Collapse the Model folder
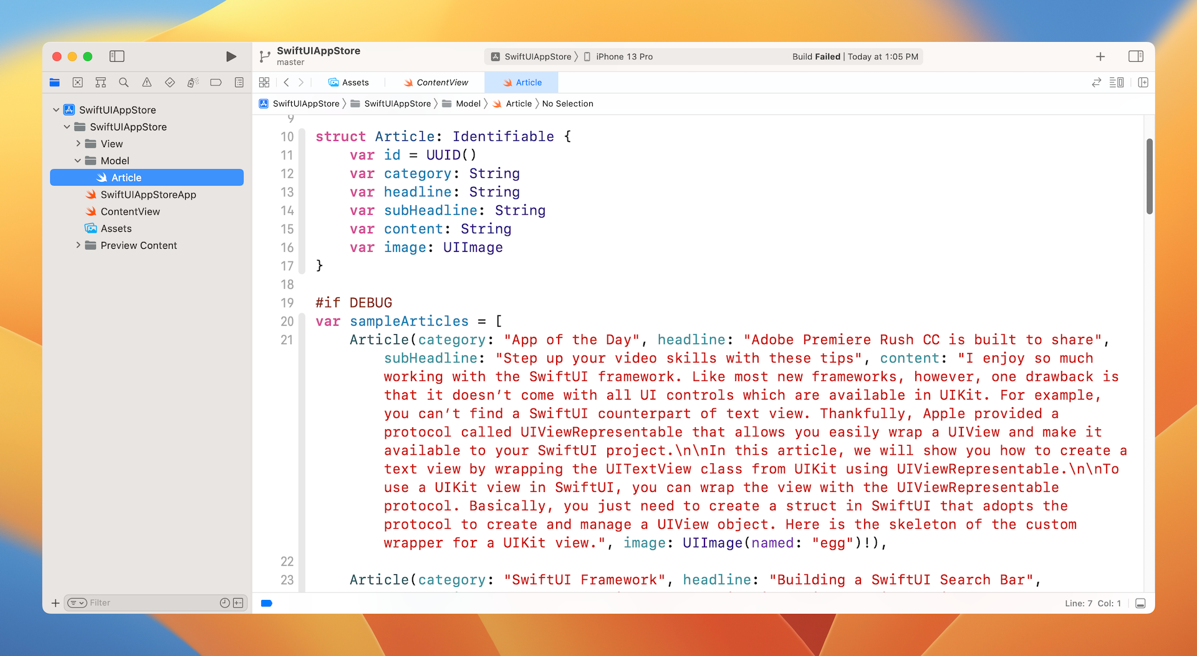This screenshot has width=1197, height=656. [78, 161]
